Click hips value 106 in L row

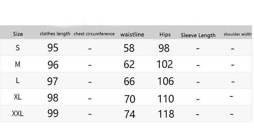tap(166, 81)
